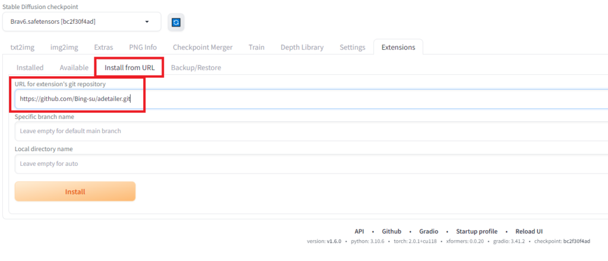Open the Github footer link
The width and height of the screenshot is (608, 261).
click(x=392, y=231)
